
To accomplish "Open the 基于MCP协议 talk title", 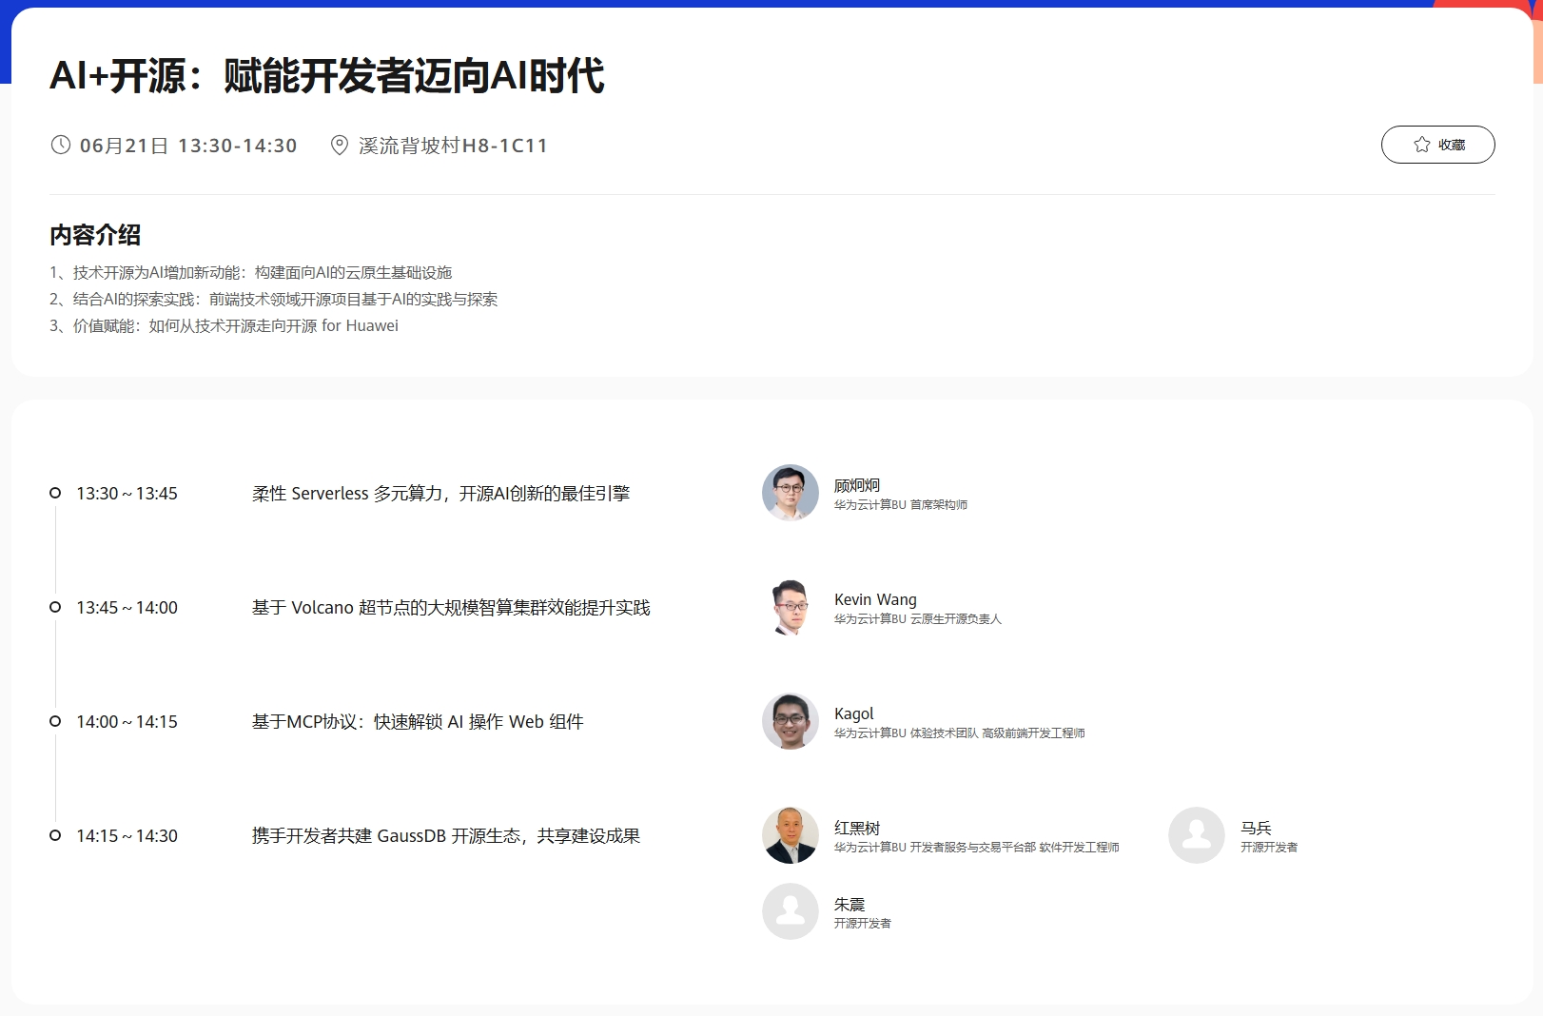I will 418,722.
